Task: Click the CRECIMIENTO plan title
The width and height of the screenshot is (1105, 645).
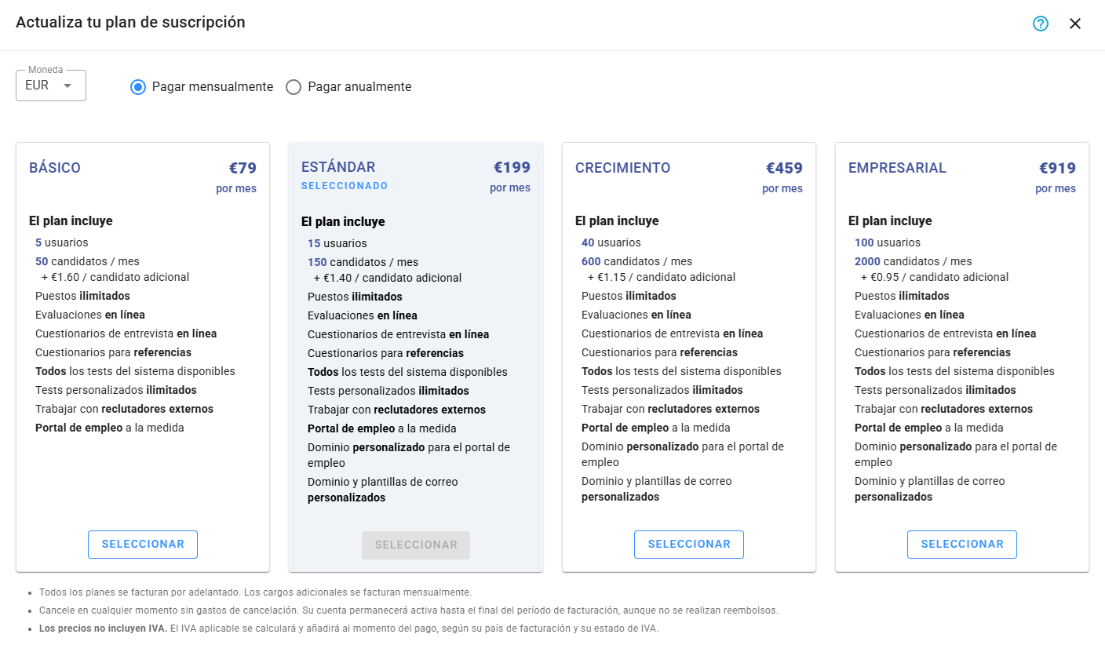Action: (x=622, y=167)
